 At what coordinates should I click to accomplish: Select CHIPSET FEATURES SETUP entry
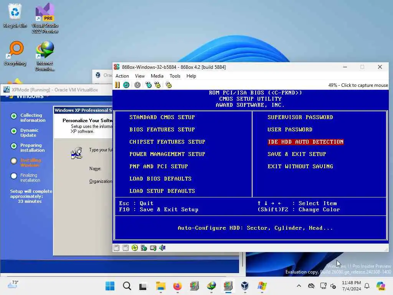pos(167,142)
